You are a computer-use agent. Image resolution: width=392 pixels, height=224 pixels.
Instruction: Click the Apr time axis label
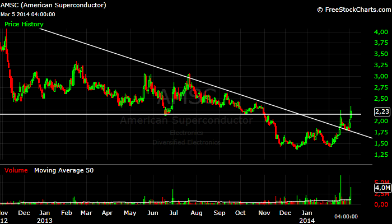click(107, 213)
